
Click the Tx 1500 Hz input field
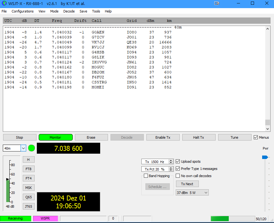tap(155, 161)
